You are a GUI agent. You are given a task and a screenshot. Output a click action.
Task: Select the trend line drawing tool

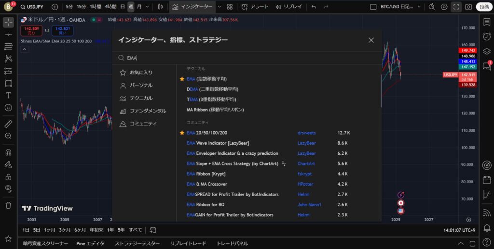pos(9,34)
